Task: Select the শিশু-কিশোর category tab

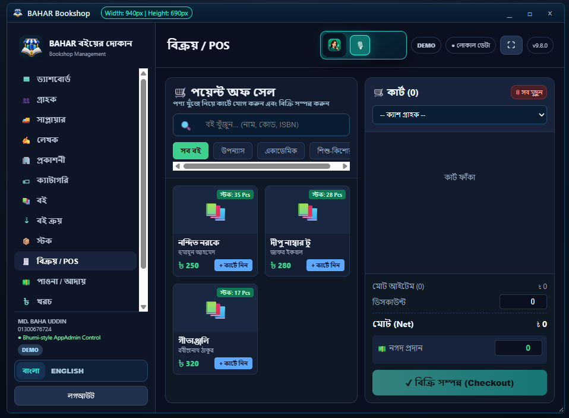Action: (x=330, y=150)
